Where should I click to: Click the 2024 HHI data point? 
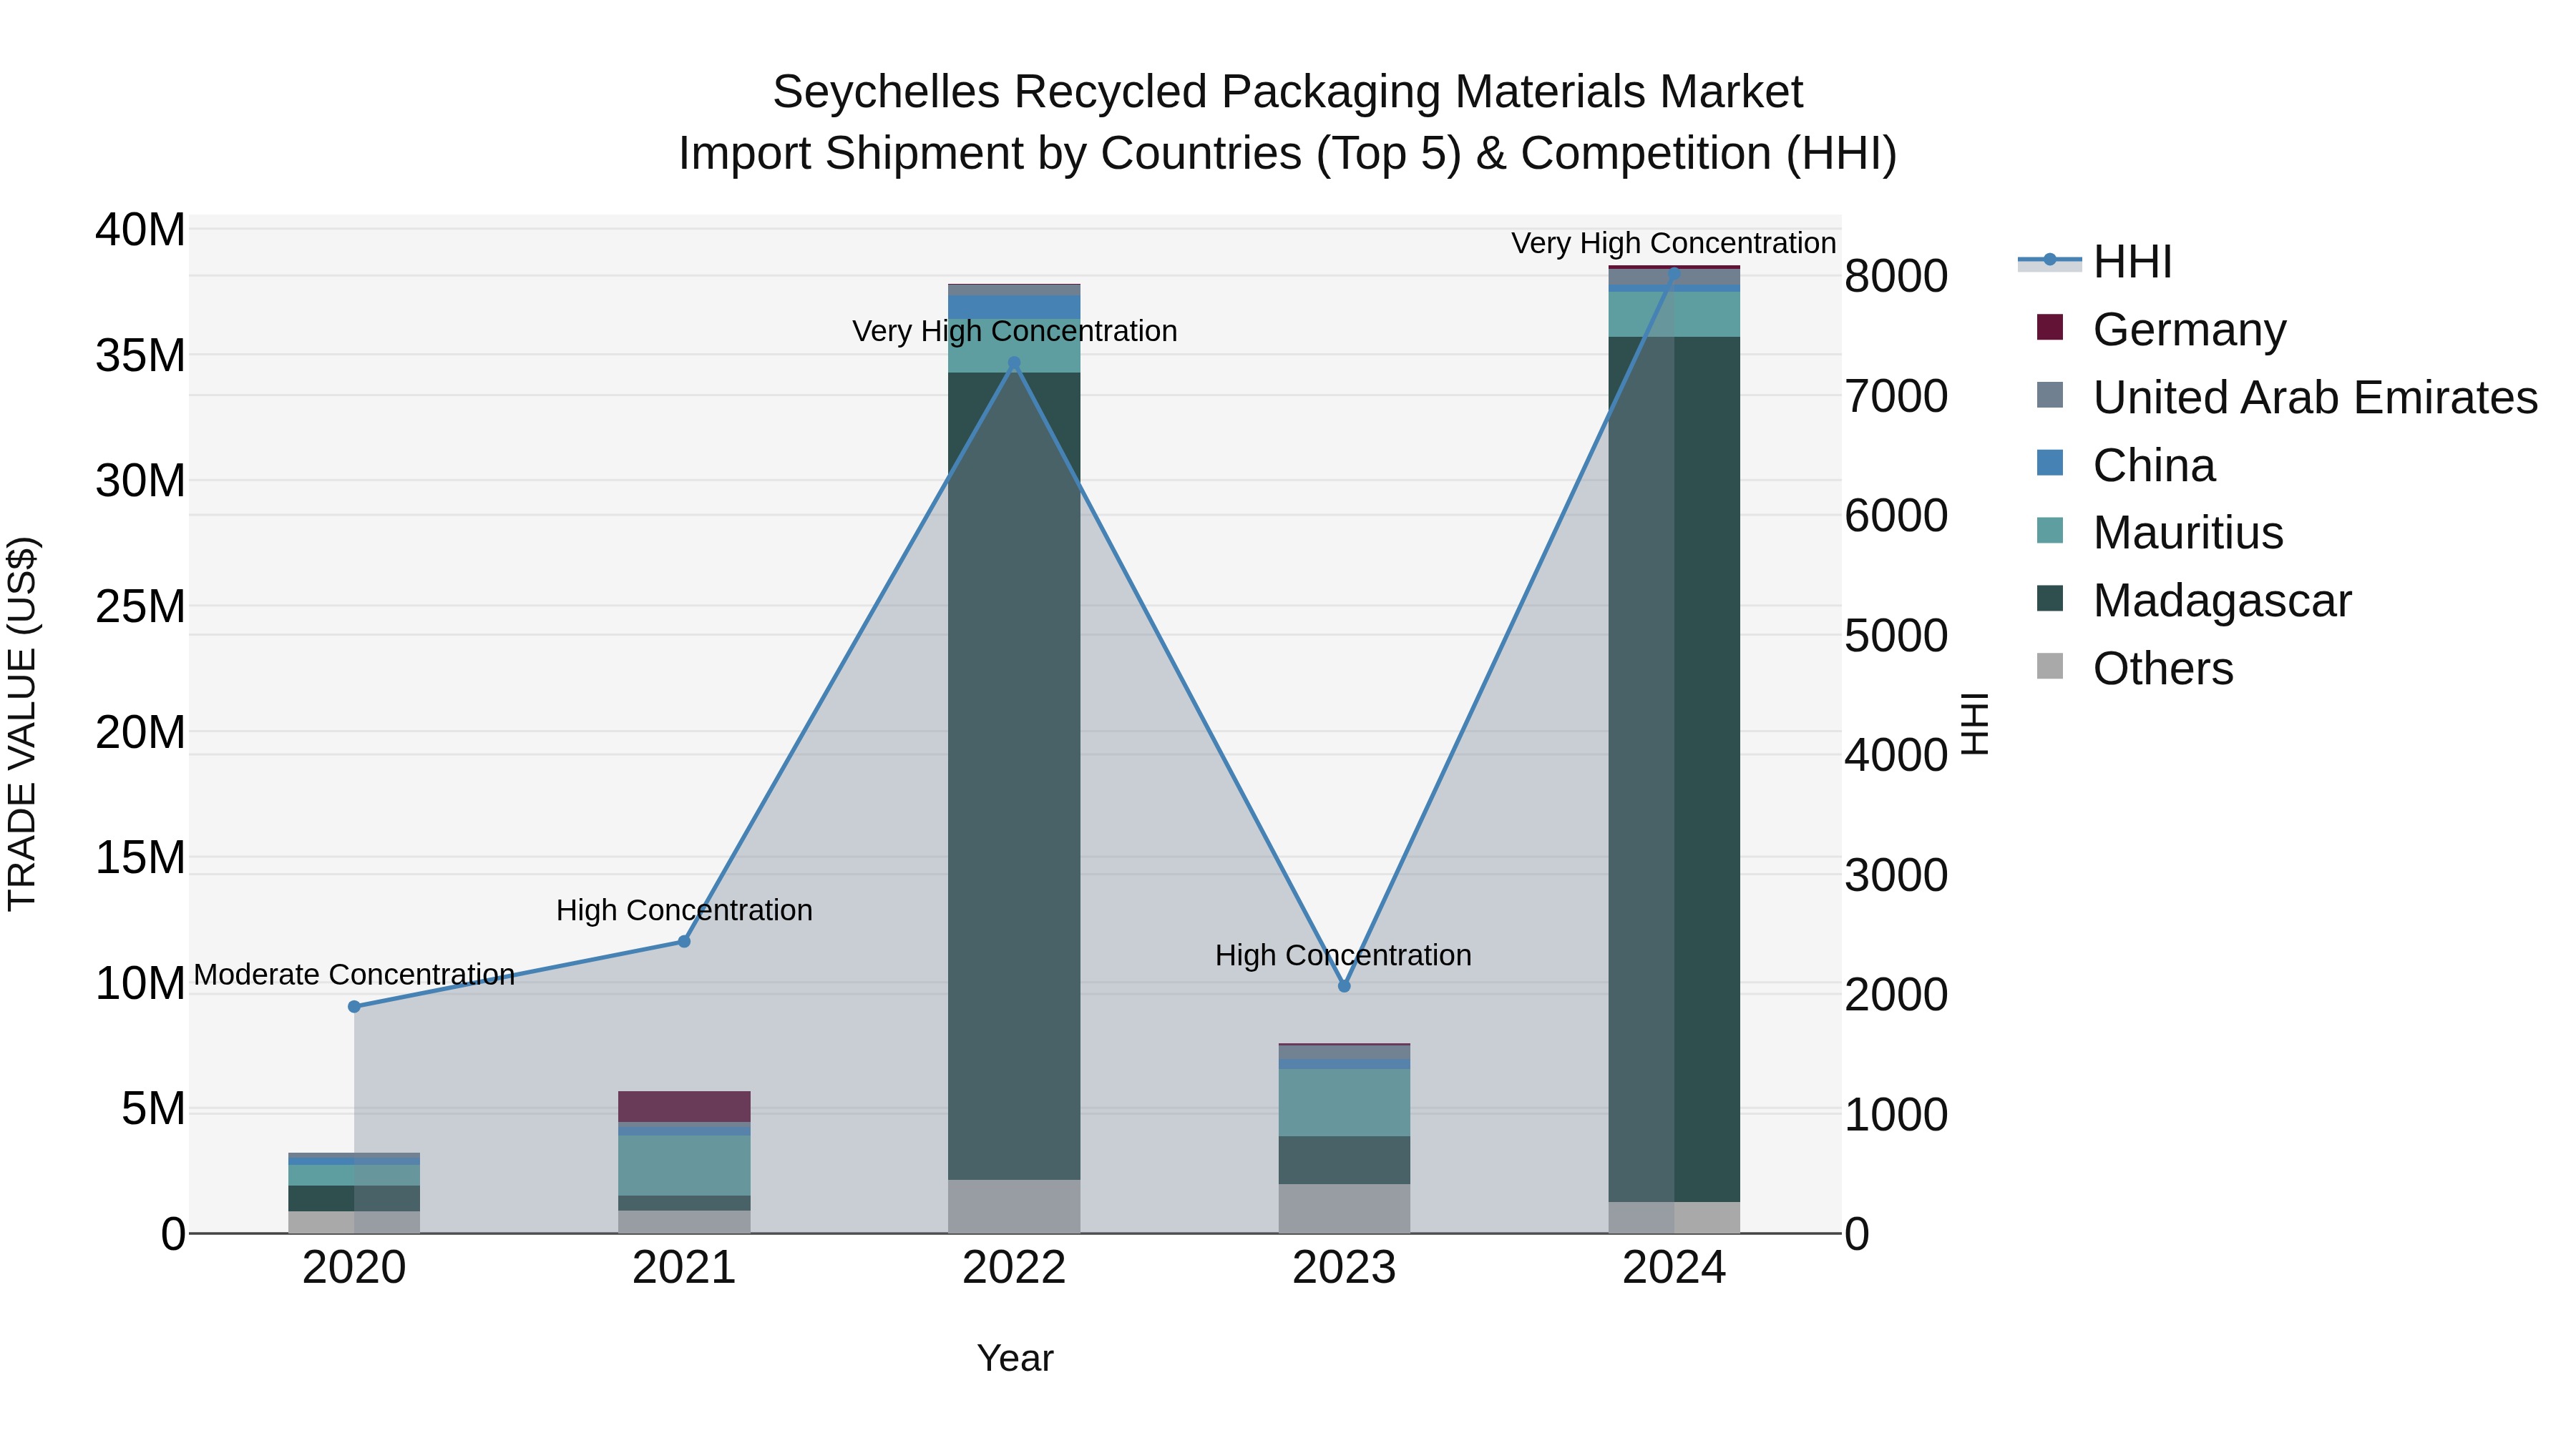(1674, 273)
